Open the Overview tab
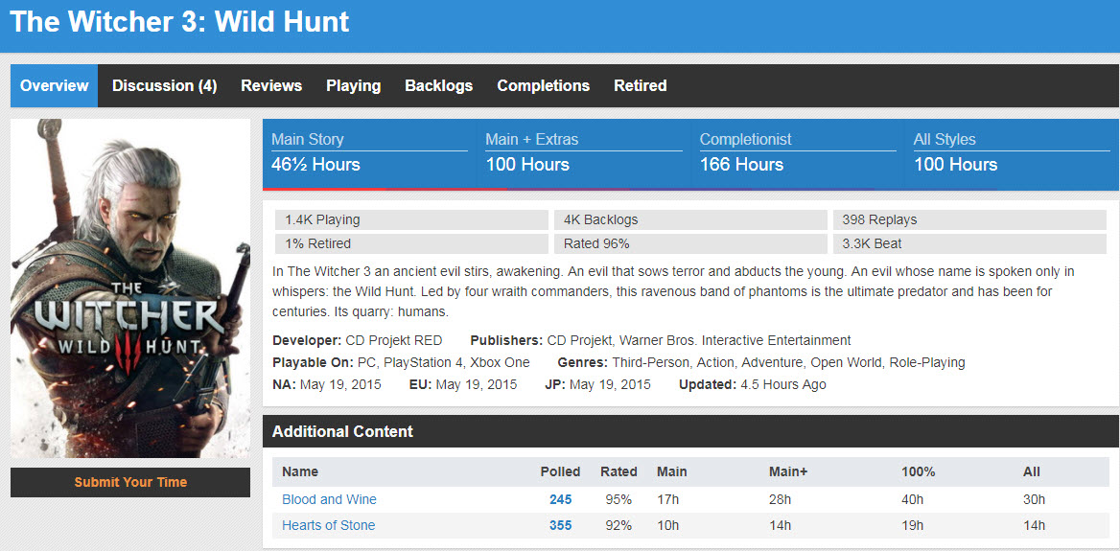1120x551 pixels. pyautogui.click(x=55, y=85)
